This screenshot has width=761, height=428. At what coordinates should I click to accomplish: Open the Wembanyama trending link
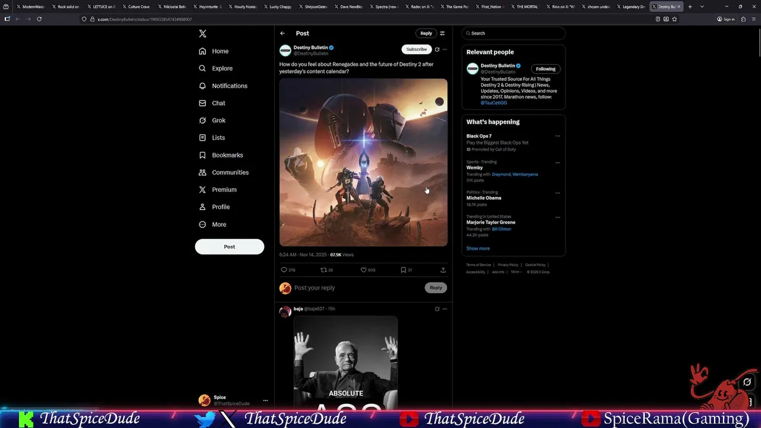tap(526, 174)
